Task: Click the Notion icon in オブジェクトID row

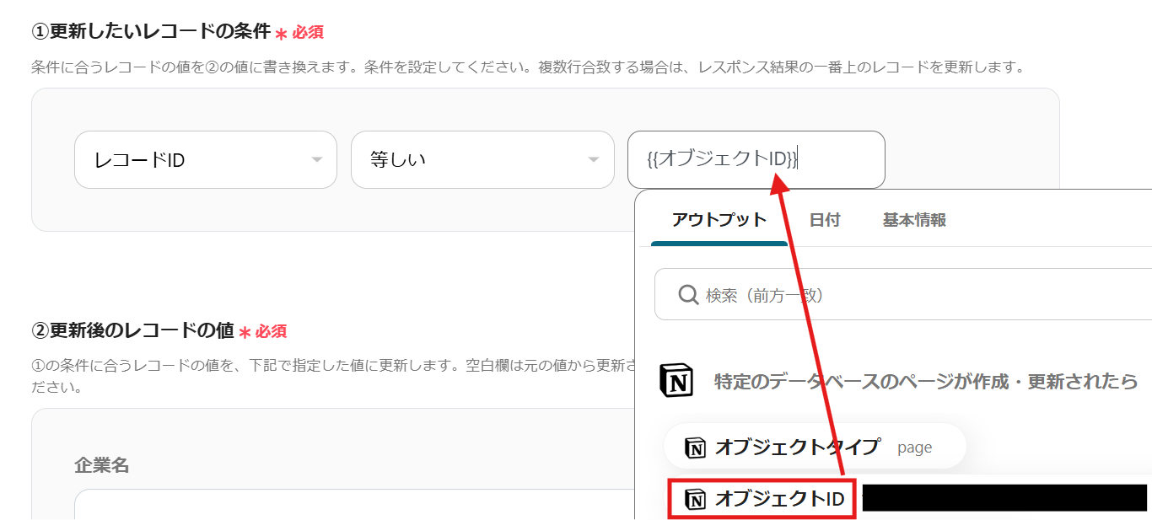Action: (x=695, y=499)
